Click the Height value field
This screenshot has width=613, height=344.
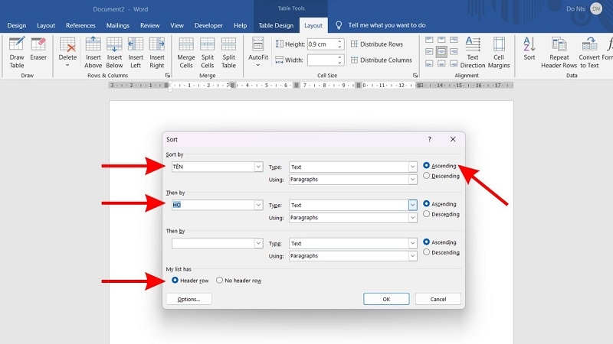pyautogui.click(x=311, y=44)
